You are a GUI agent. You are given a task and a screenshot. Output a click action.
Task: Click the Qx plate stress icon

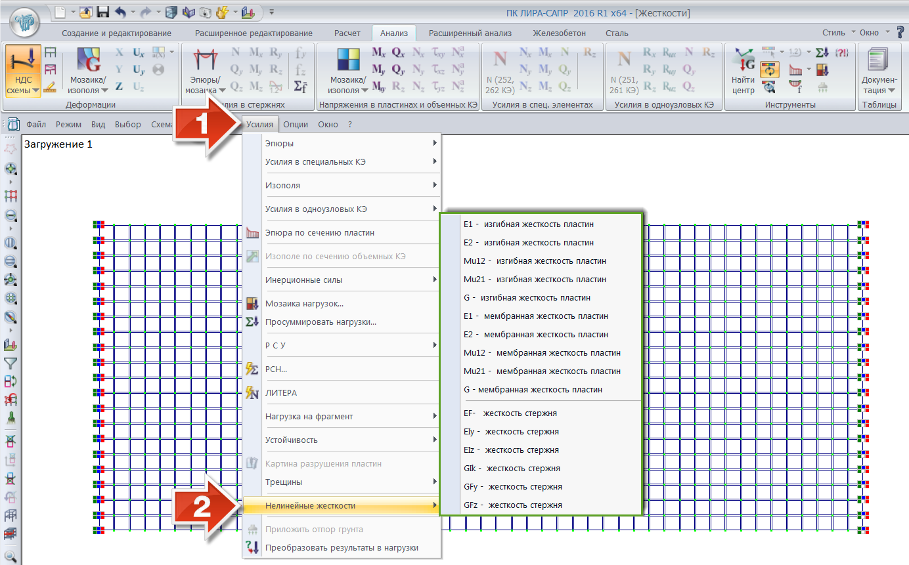click(x=399, y=52)
